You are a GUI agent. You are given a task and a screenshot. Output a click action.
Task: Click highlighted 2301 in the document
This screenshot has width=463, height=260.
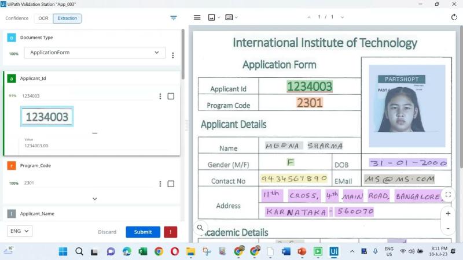coord(310,103)
